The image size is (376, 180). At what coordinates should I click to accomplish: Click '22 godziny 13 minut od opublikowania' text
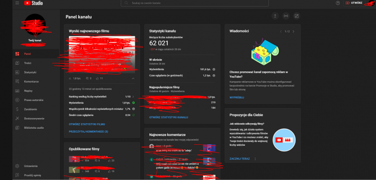point(90,89)
